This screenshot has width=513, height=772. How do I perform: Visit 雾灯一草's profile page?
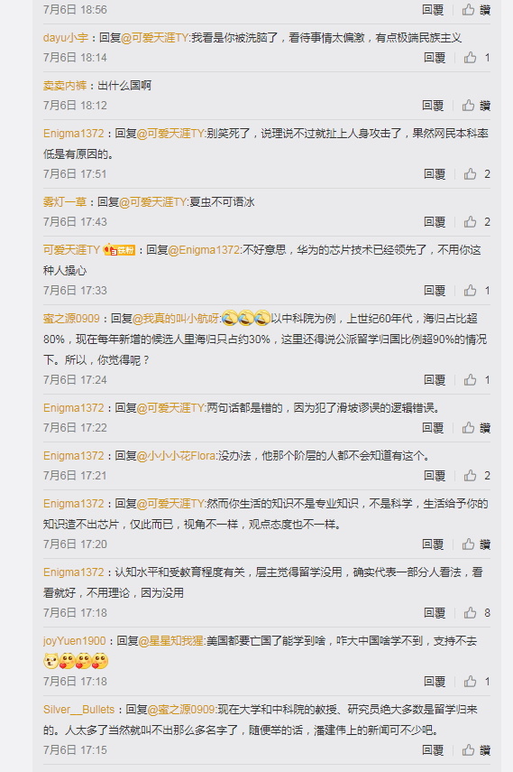click(64, 202)
